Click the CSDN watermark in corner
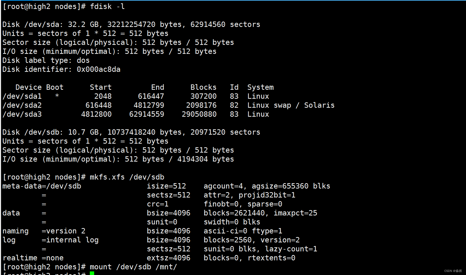The width and height of the screenshot is (466, 275). pyautogui.click(x=453, y=271)
